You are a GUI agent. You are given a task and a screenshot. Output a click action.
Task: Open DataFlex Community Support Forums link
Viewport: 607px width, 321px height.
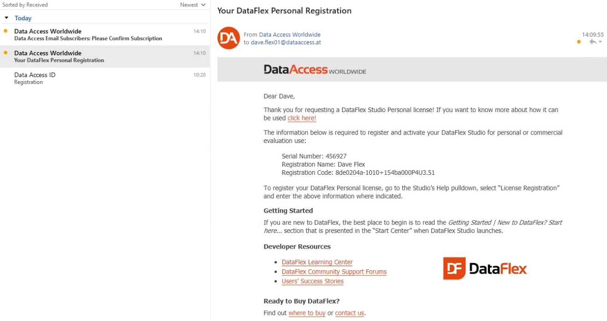(334, 272)
